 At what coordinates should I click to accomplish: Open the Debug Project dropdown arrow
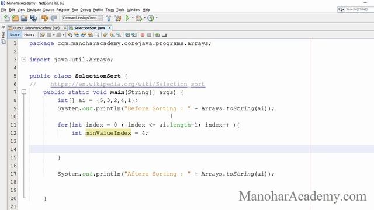coord(145,18)
